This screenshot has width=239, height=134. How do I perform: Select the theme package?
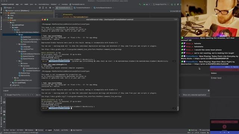coord(24,64)
